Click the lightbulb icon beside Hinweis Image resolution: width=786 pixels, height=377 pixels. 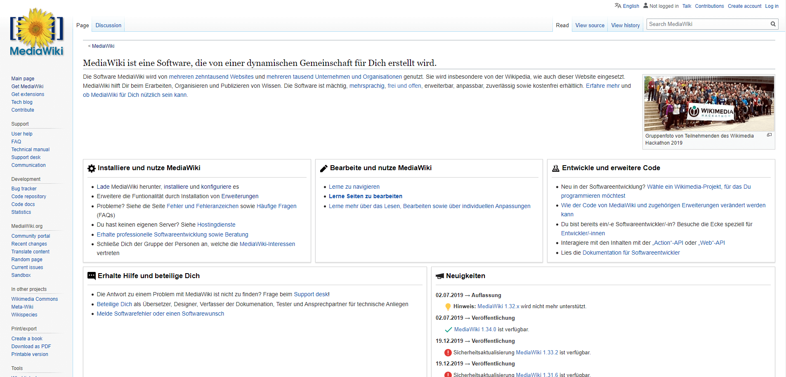pos(448,307)
